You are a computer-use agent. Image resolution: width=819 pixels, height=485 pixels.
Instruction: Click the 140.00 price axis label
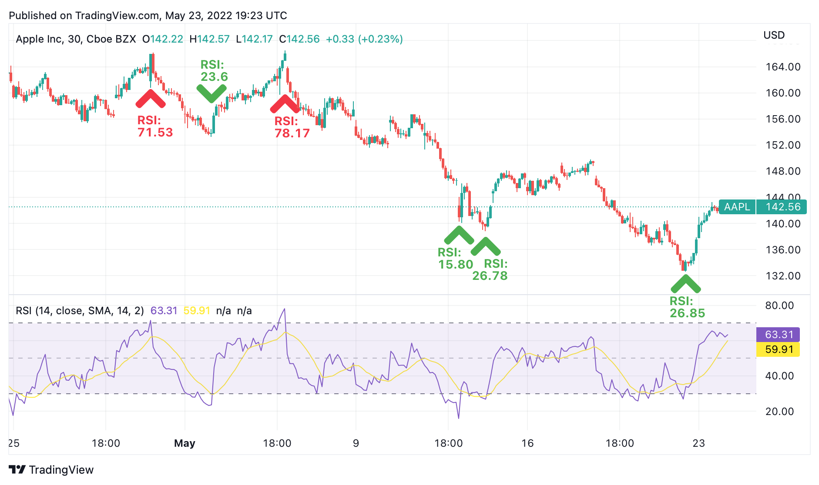(x=783, y=224)
